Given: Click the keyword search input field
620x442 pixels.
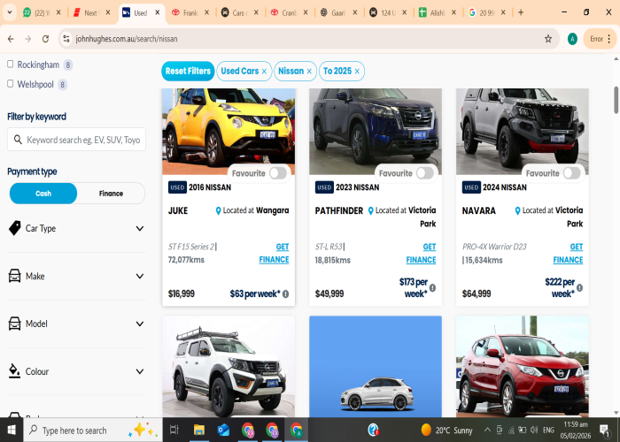Looking at the screenshot, I should 77,140.
